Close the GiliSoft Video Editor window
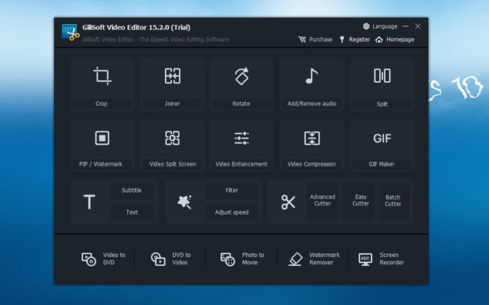489x305 pixels. click(x=418, y=26)
